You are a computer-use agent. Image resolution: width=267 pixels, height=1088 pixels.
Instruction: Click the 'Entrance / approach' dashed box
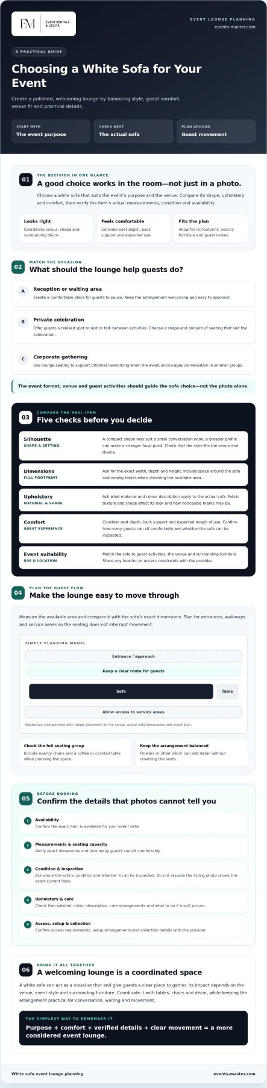tap(133, 656)
